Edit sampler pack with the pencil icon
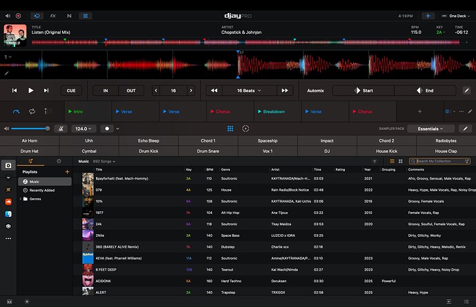The width and height of the screenshot is (476, 307). [x=465, y=129]
